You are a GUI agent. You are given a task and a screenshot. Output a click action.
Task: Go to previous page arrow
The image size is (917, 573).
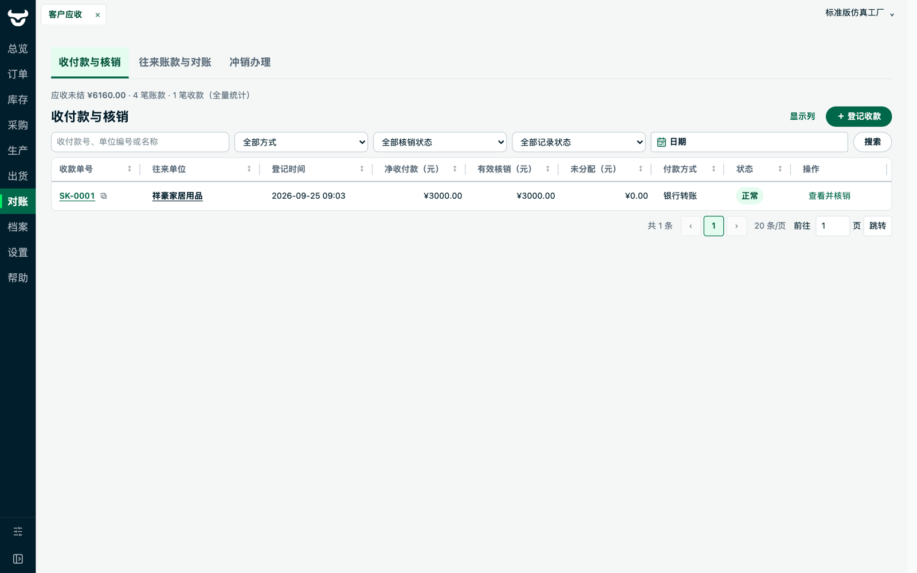coord(691,226)
